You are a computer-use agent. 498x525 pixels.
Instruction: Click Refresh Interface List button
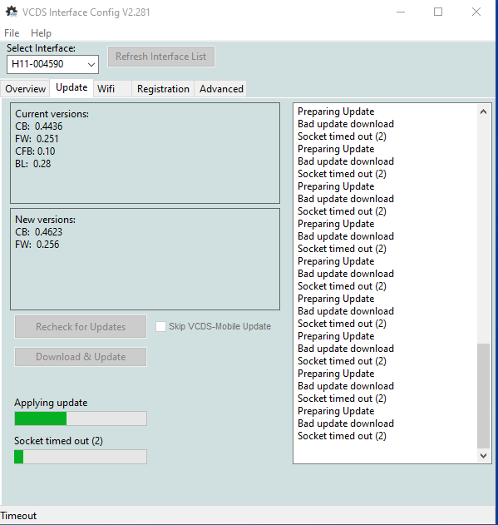point(161,57)
